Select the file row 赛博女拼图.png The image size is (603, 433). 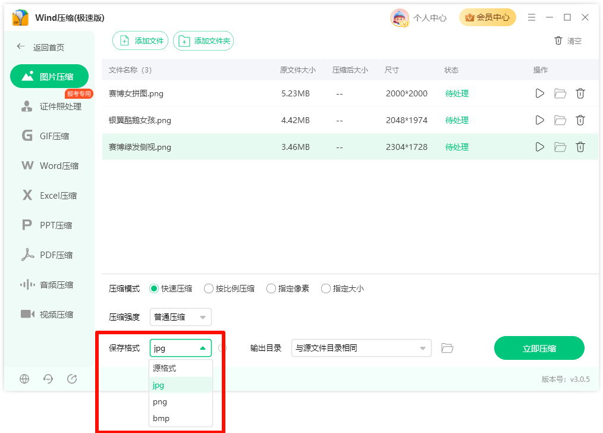pos(350,93)
